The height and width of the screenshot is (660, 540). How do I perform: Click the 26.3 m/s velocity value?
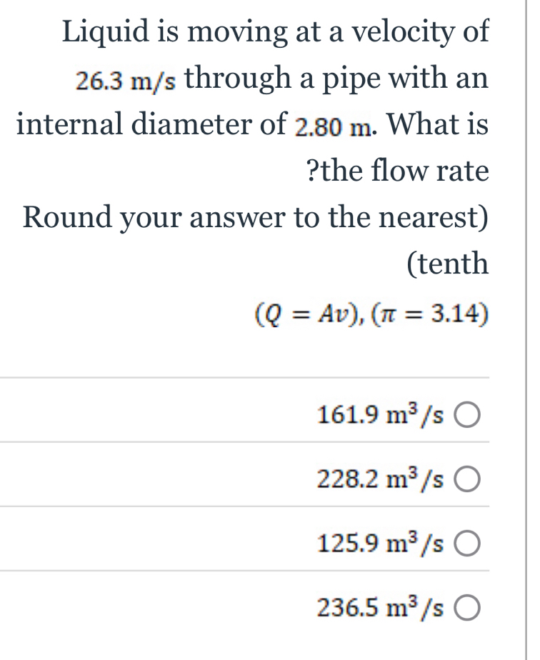pyautogui.click(x=126, y=82)
